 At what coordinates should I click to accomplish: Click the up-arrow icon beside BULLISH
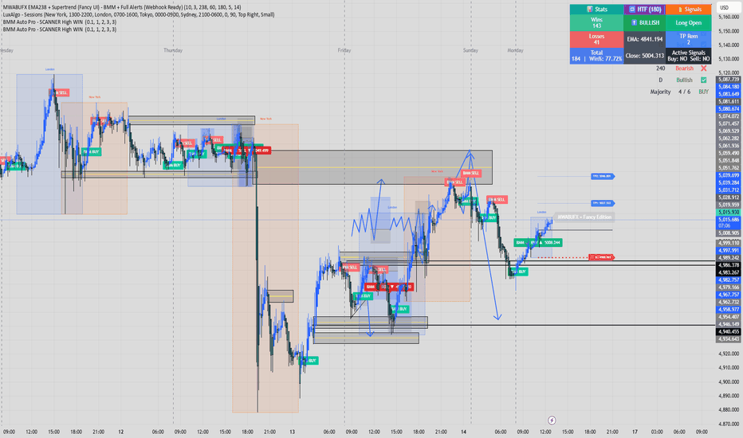tap(634, 23)
